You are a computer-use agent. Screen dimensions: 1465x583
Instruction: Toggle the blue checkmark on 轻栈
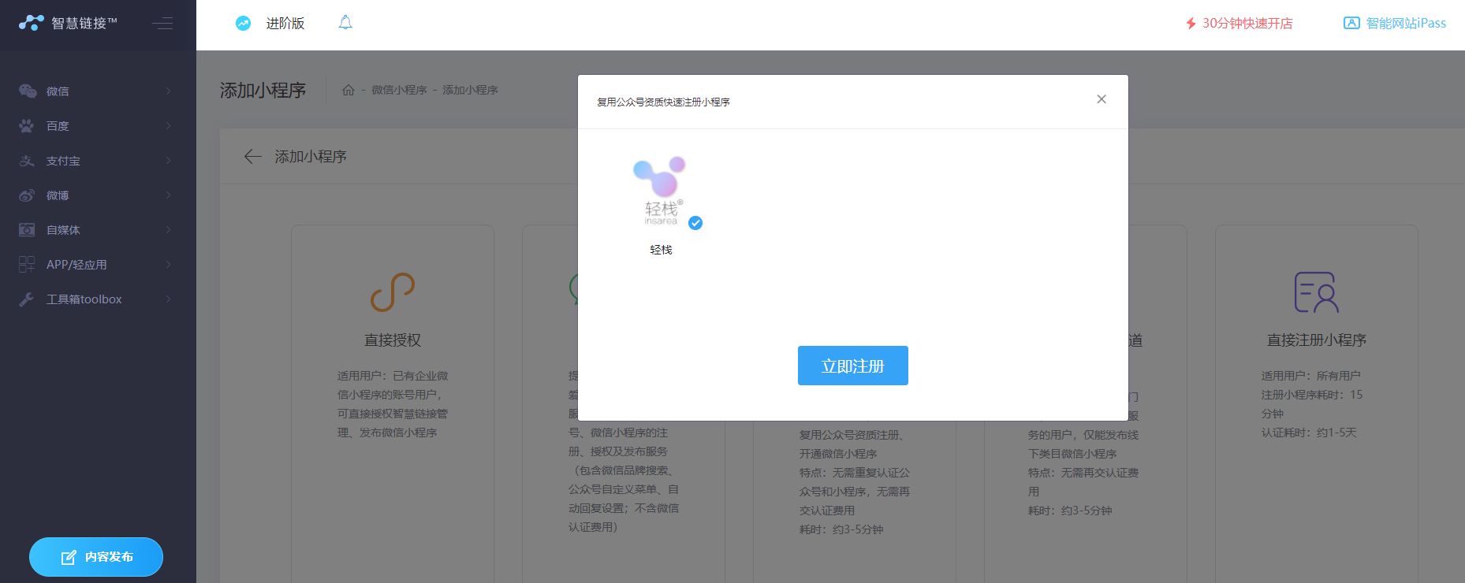tap(695, 223)
